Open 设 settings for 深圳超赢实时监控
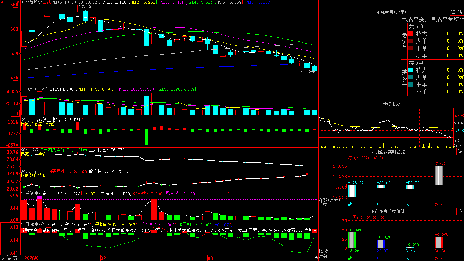This screenshot has width=464, height=261. [460, 152]
